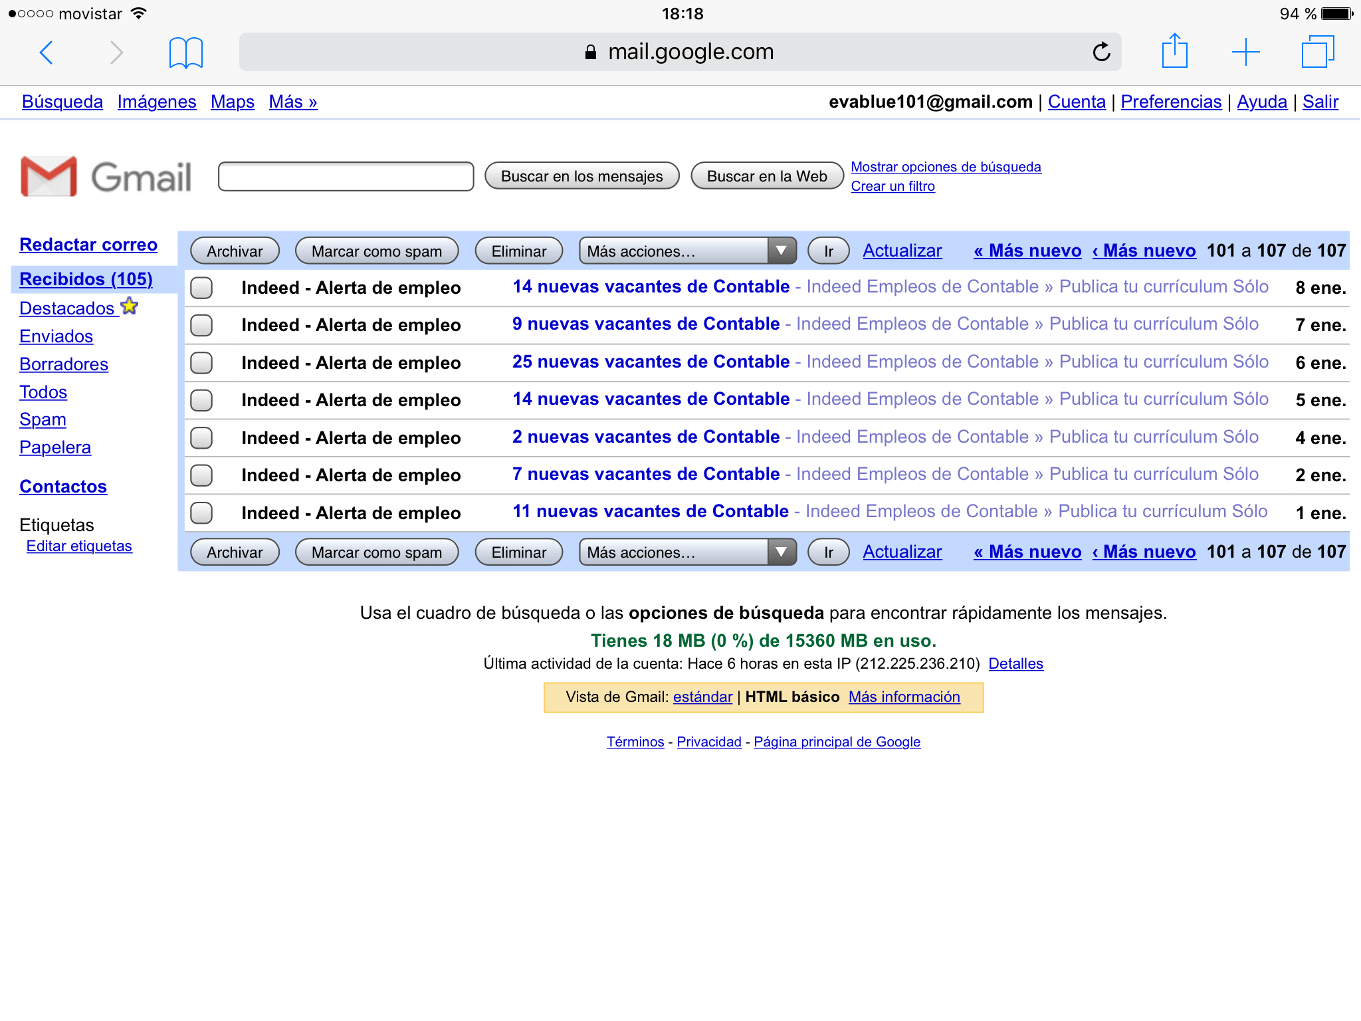This screenshot has height=1021, width=1361.
Task: Open the top Más acciones dropdown
Action: 688,251
